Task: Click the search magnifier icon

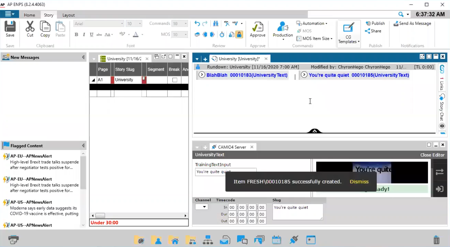Action: click(x=401, y=14)
